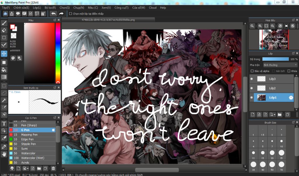Image resolution: width=299 pixels, height=176 pixels.
Task: Click the layer folder icon
Action: [279, 115]
